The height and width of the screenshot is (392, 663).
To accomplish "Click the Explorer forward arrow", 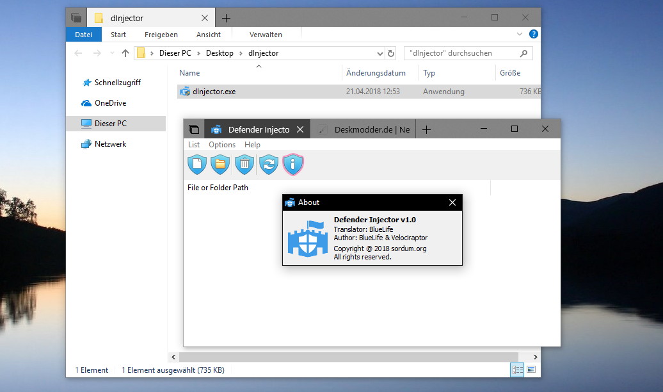I will tap(97, 53).
